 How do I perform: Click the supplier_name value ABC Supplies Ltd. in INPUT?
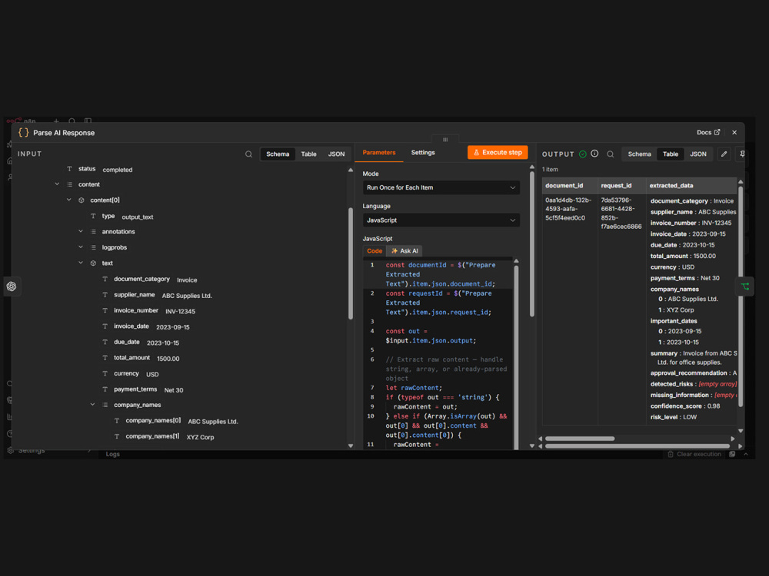tap(187, 296)
